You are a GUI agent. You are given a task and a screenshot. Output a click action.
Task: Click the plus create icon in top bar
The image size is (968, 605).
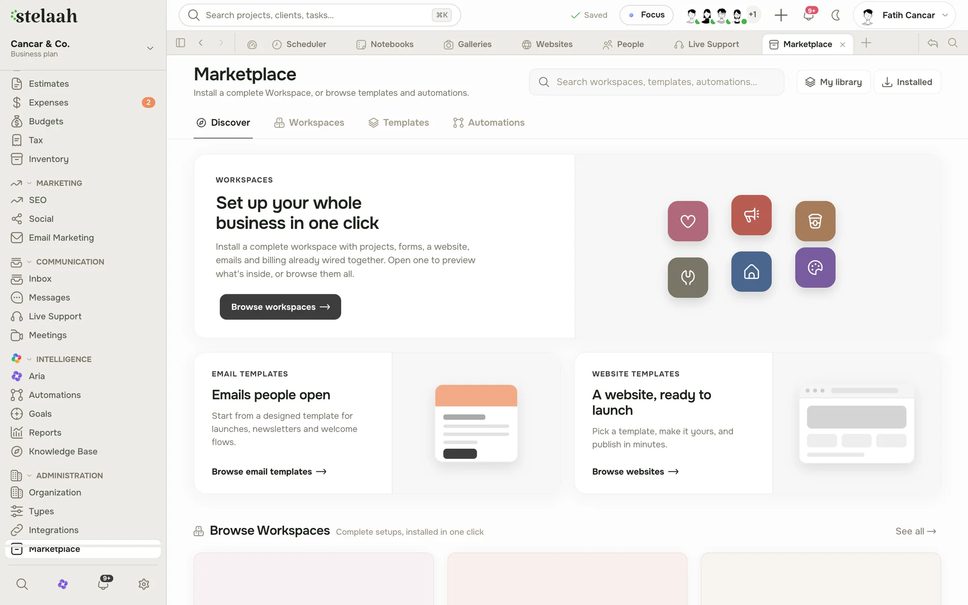coord(781,15)
